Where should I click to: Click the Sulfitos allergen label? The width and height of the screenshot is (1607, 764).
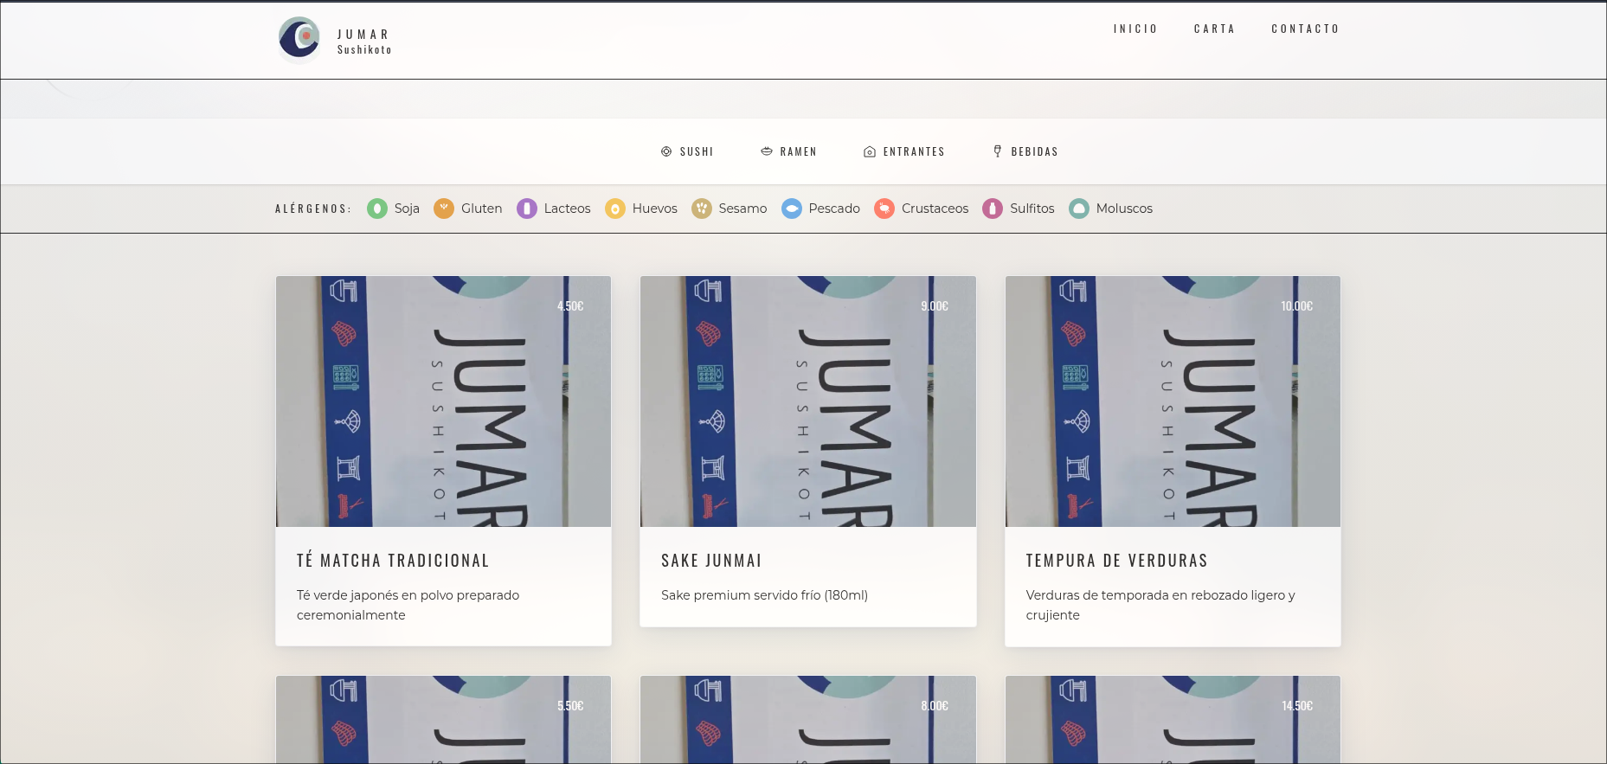tap(1032, 209)
